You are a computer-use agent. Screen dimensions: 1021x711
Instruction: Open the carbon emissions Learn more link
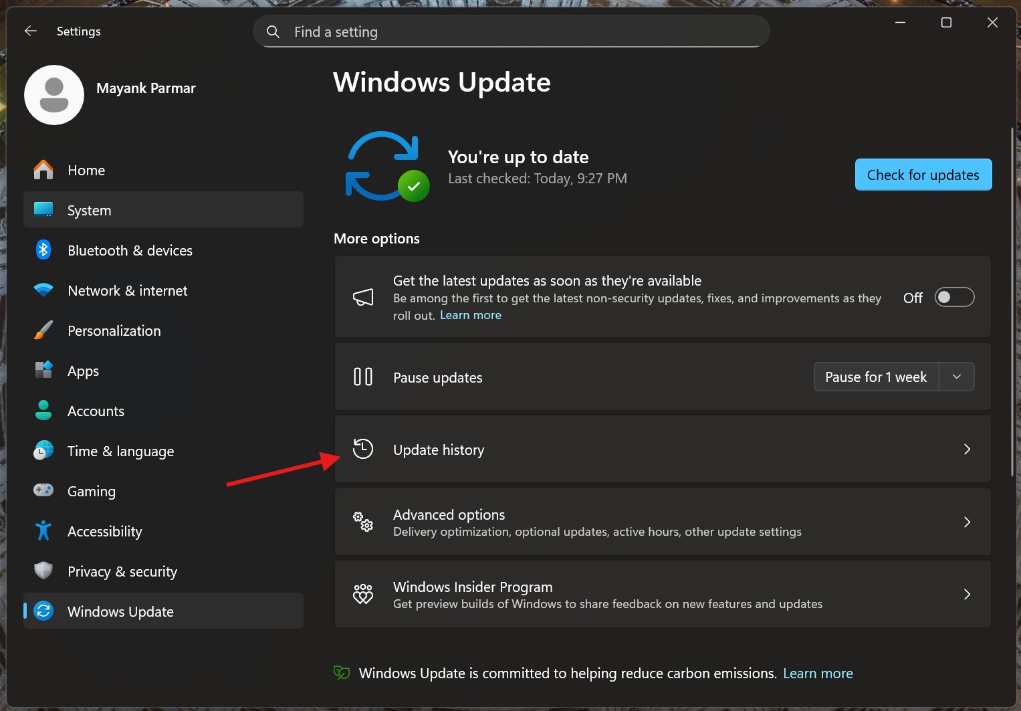pyautogui.click(x=818, y=673)
